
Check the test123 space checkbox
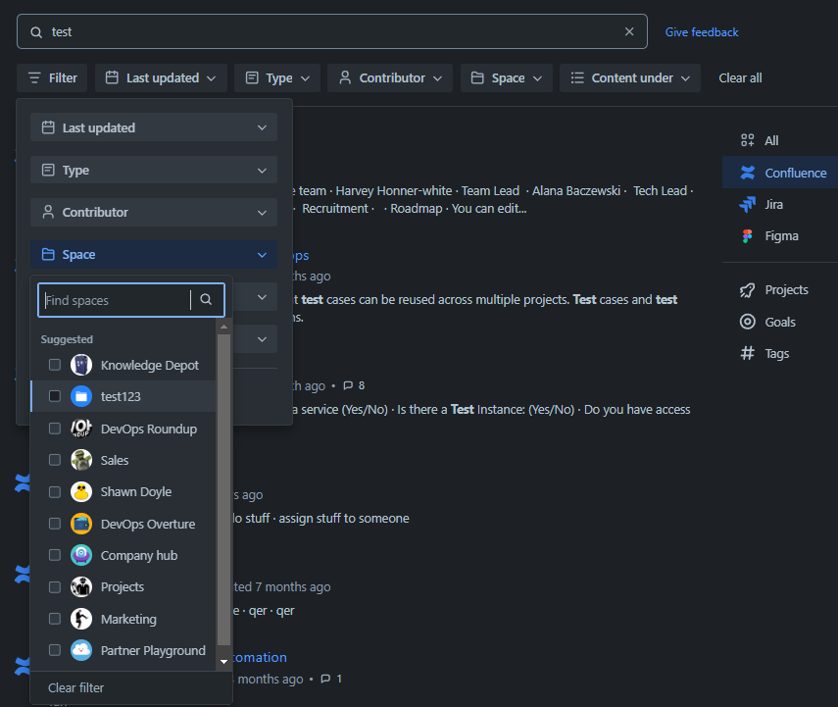point(55,396)
